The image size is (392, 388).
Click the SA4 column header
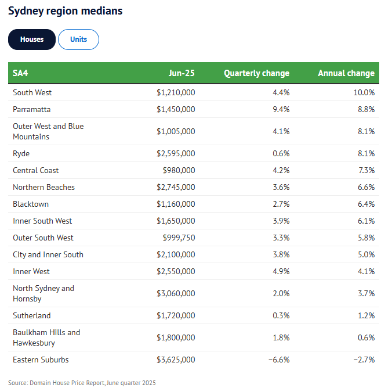(20, 73)
